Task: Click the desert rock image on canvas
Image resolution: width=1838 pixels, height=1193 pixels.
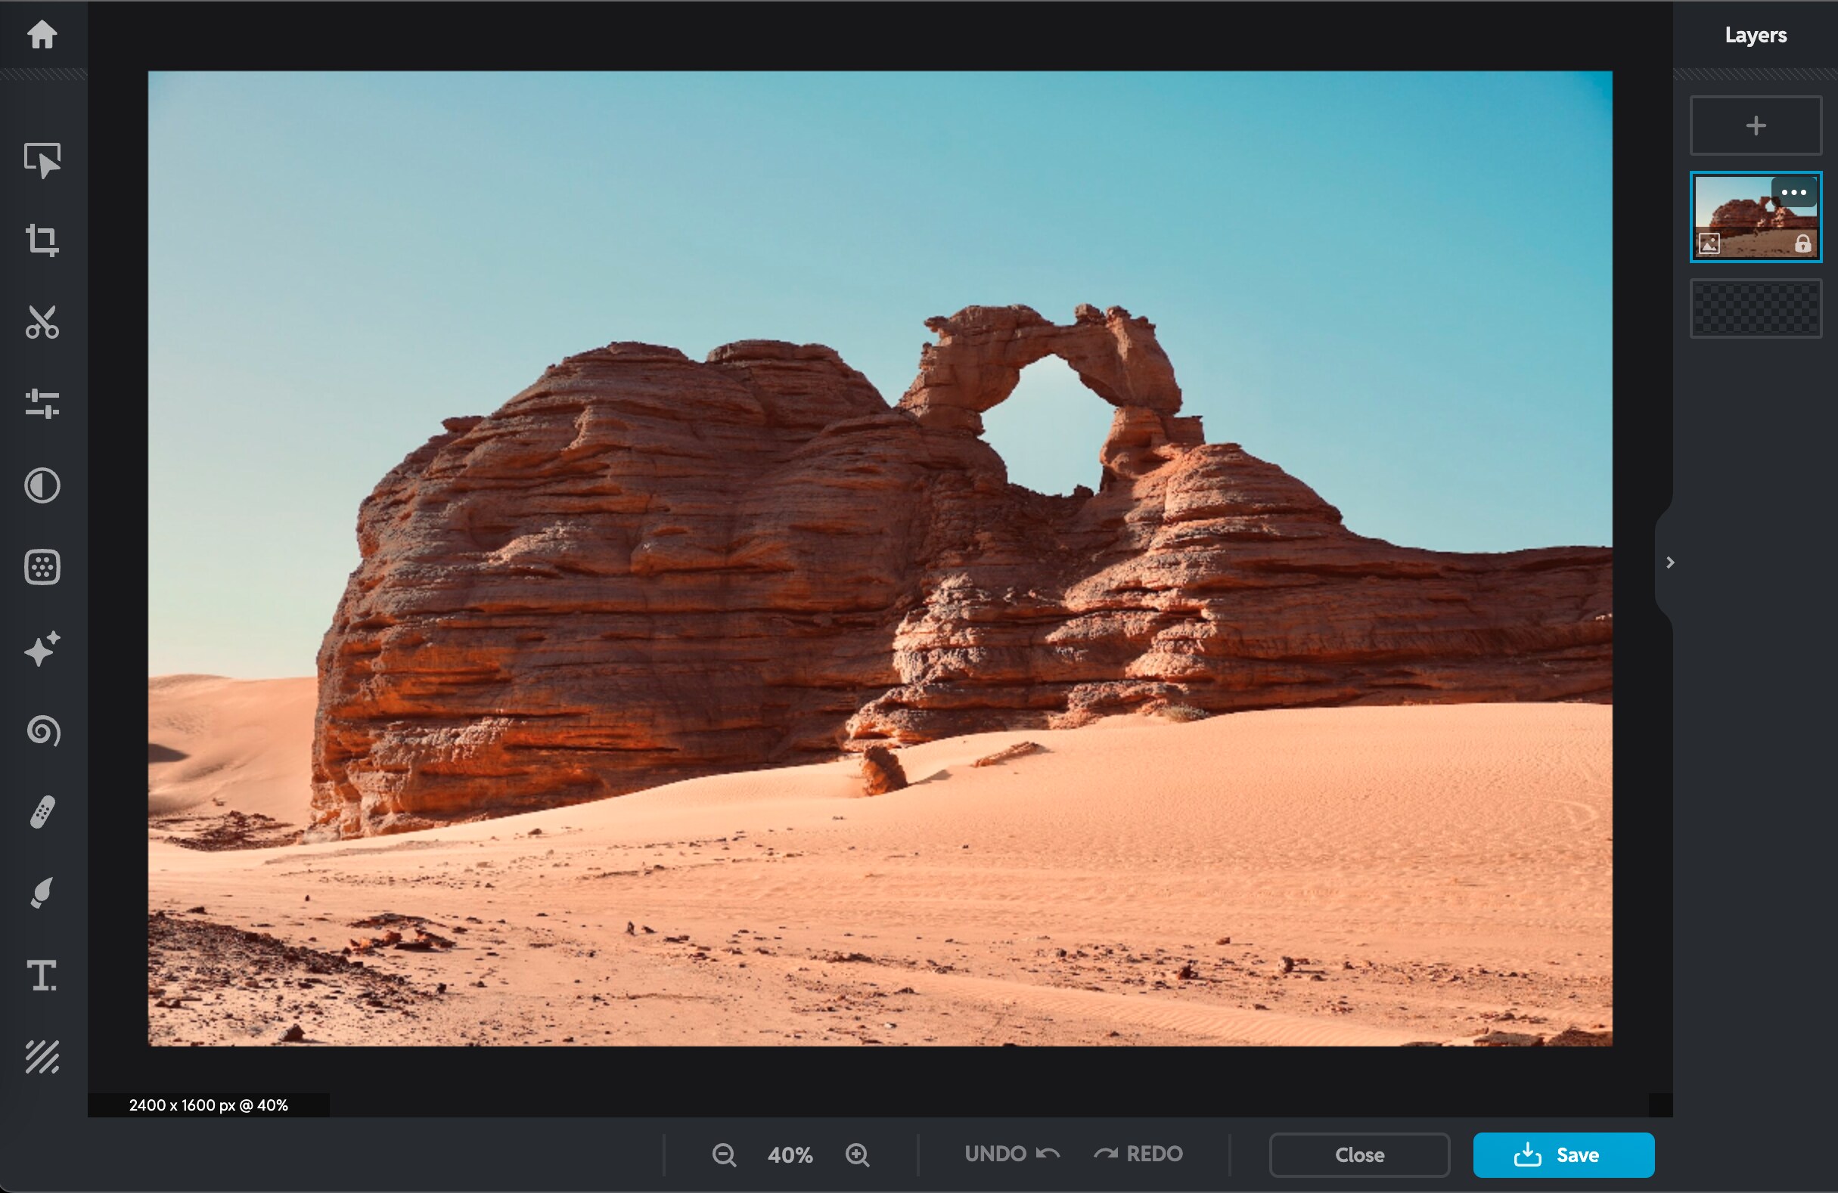Action: coord(880,559)
